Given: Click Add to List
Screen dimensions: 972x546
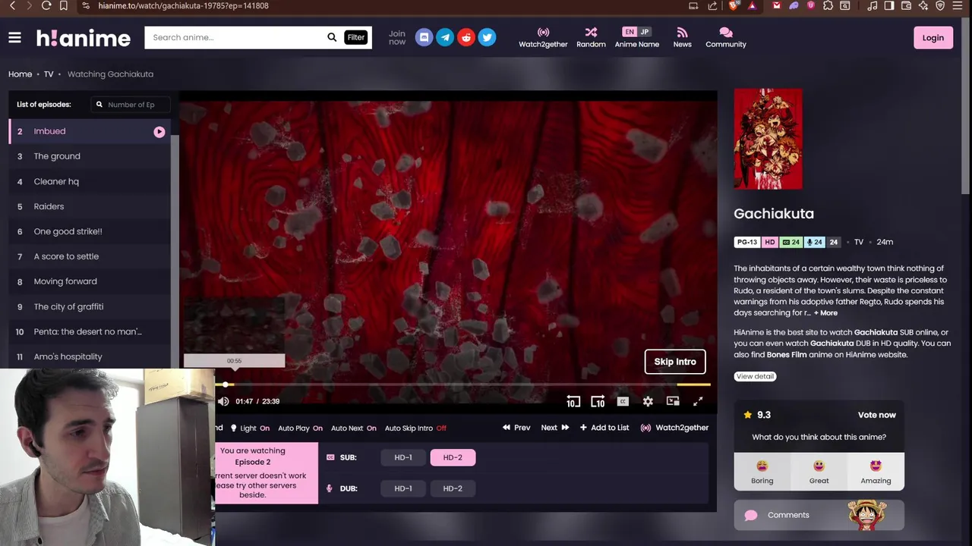Looking at the screenshot, I should coord(604,428).
